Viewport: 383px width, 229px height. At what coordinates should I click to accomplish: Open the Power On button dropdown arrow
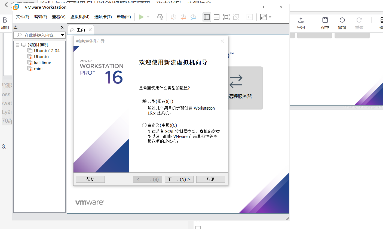148,17
